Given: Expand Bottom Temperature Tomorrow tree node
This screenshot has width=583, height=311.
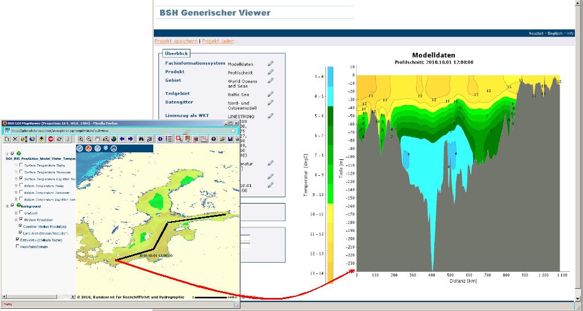Looking at the screenshot, I should pyautogui.click(x=16, y=192).
